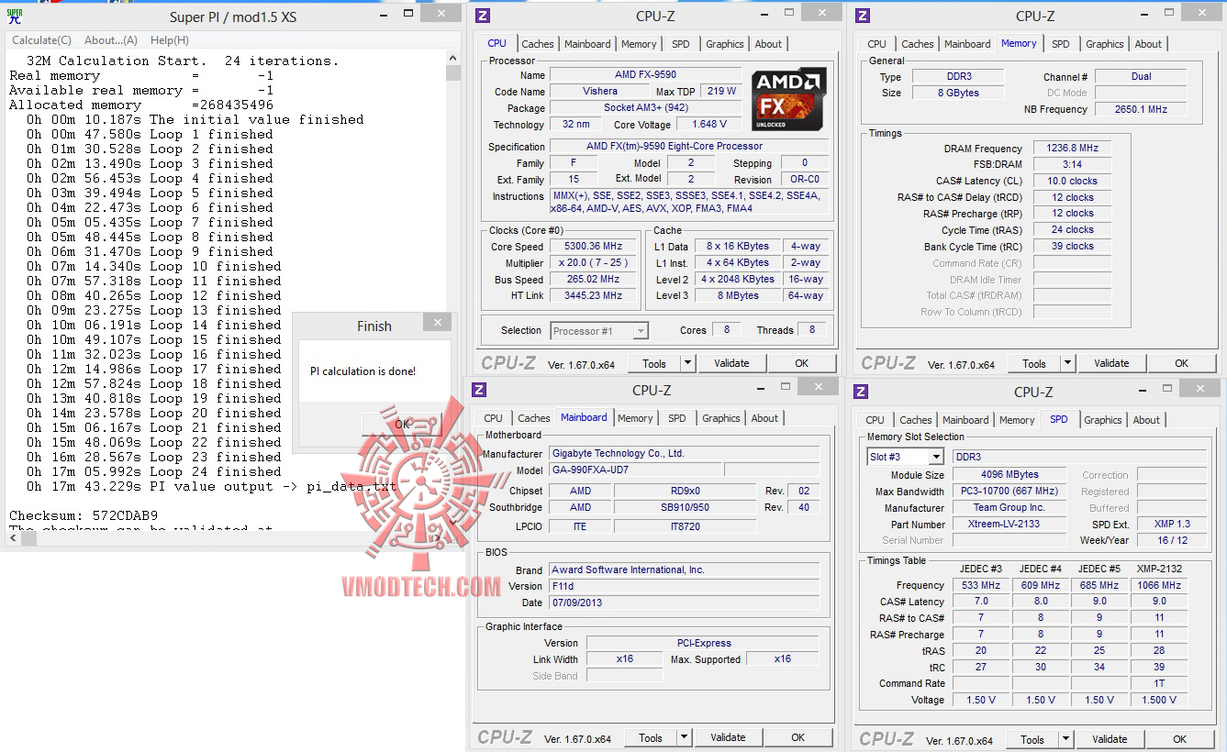Screen dimensions: 1227x752
Task: Click Tools button in the Memory-tab CPU-Z window
Action: tap(1034, 363)
